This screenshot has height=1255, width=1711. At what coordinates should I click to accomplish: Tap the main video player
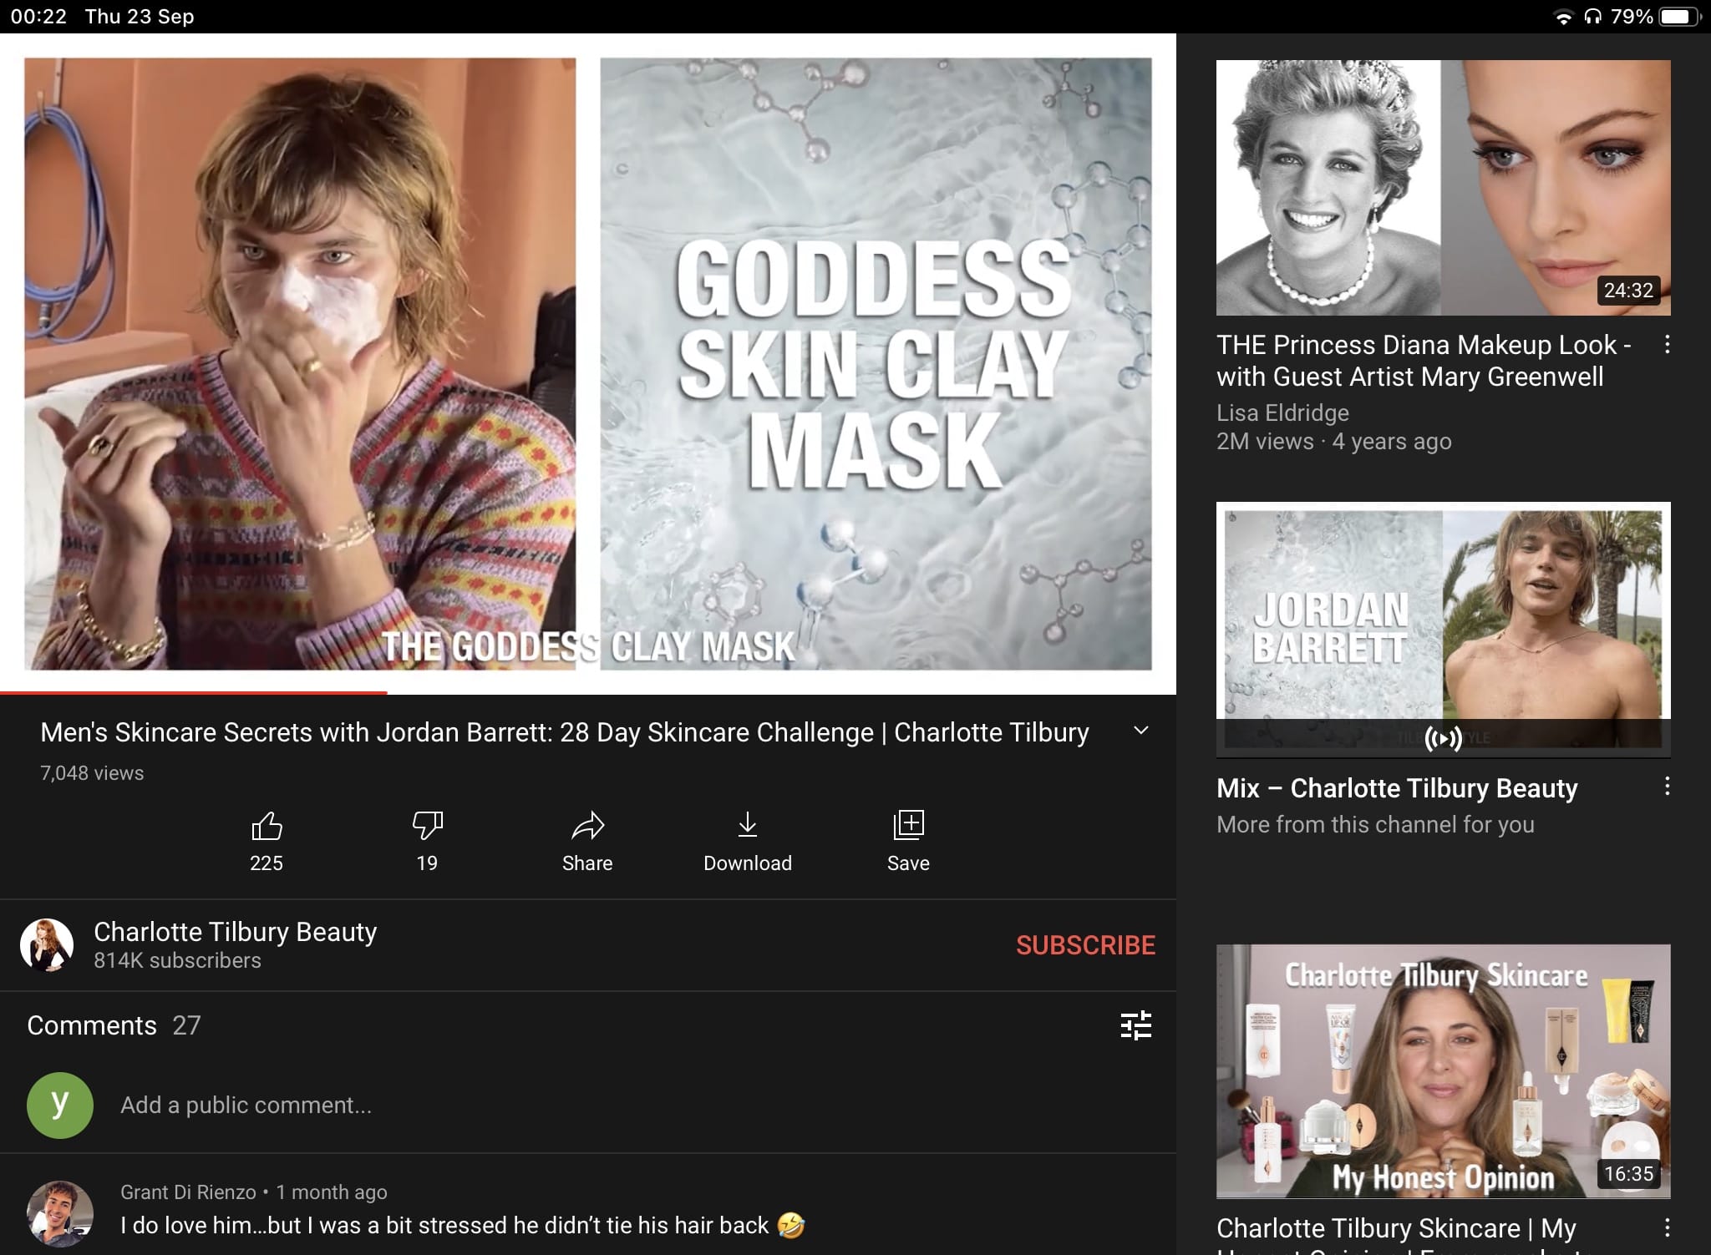pyautogui.click(x=588, y=364)
